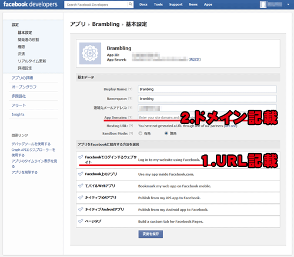Click help [?] next to 連絡先メールアドレス
Viewport: 294px width, 257px height.
click(x=131, y=108)
